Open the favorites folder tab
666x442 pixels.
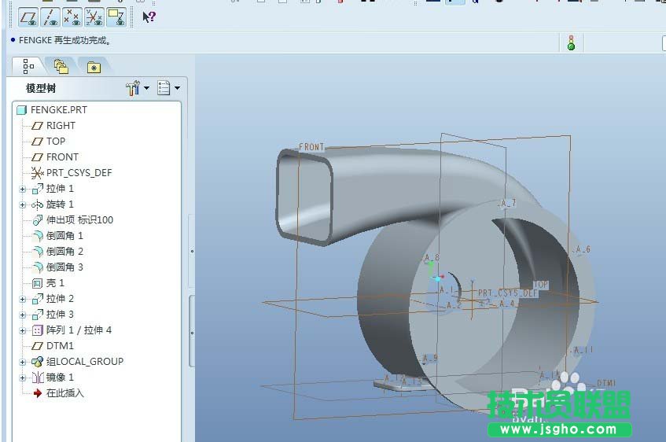(94, 67)
